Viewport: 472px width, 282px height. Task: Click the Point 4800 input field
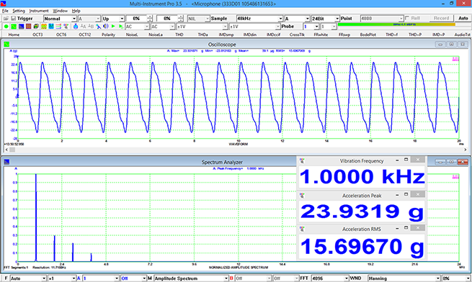[x=382, y=19]
